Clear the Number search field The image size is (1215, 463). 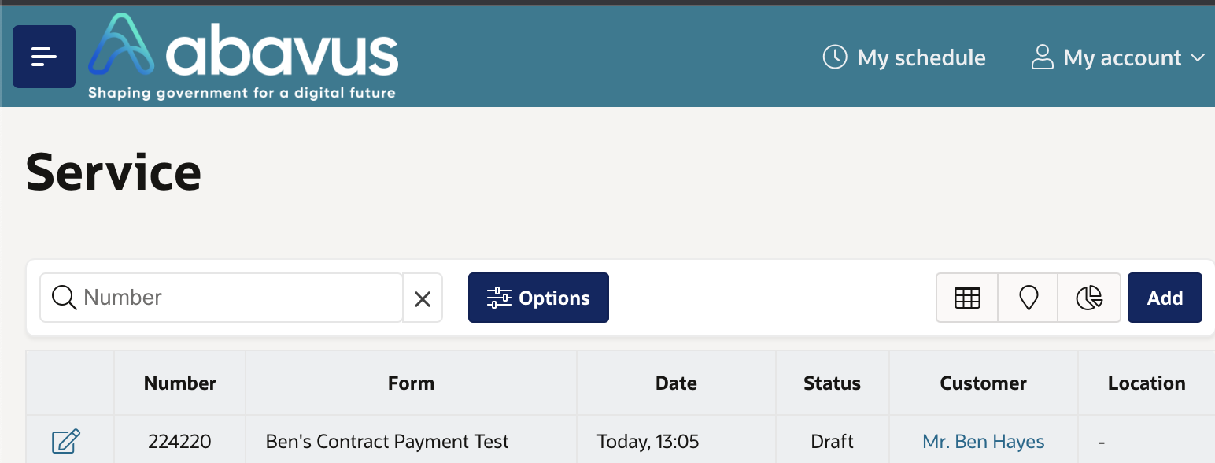click(x=423, y=298)
